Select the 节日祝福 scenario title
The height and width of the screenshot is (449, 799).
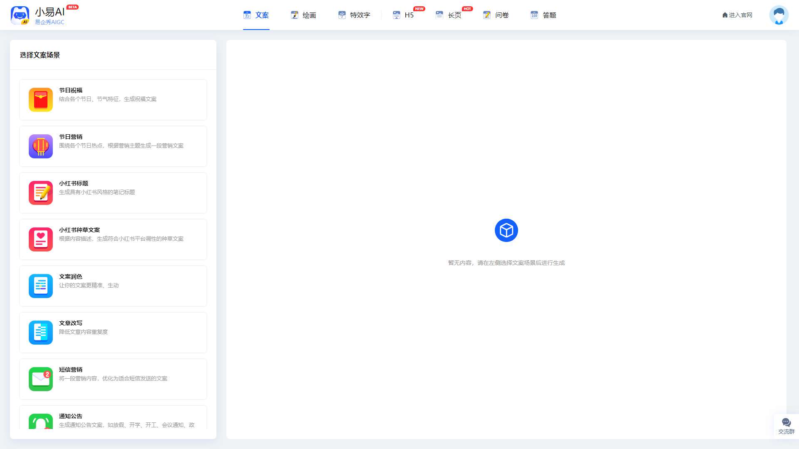pyautogui.click(x=71, y=90)
